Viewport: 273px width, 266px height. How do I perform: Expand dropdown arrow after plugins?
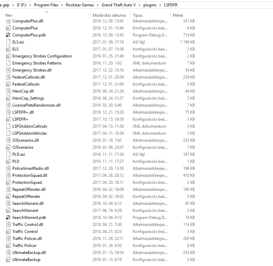click(160, 5)
